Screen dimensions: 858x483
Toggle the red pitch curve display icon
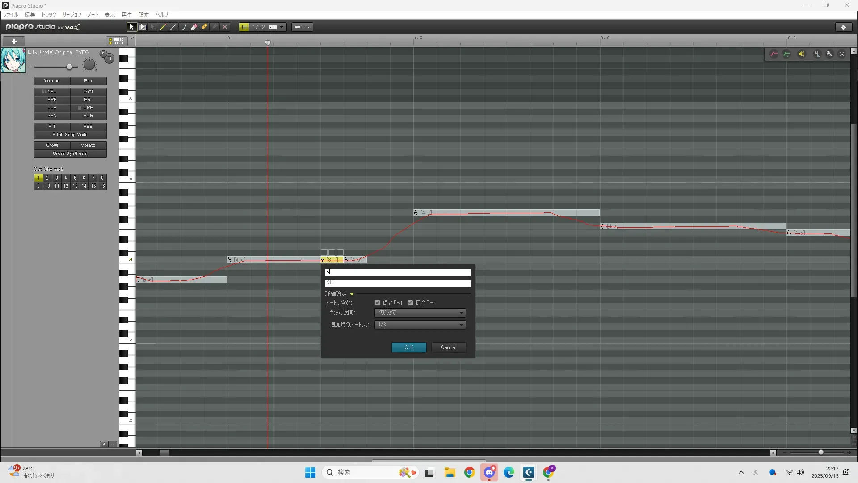click(774, 54)
